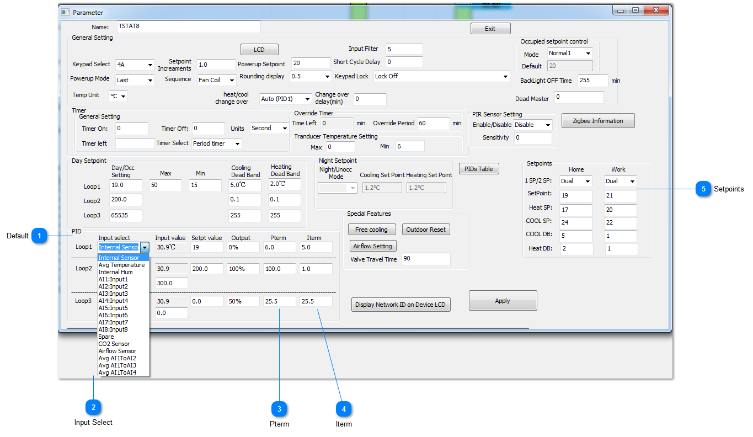Open the LCD settings button
The width and height of the screenshot is (753, 437).
(259, 50)
